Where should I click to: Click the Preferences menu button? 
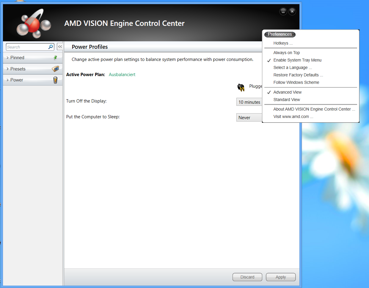[280, 34]
